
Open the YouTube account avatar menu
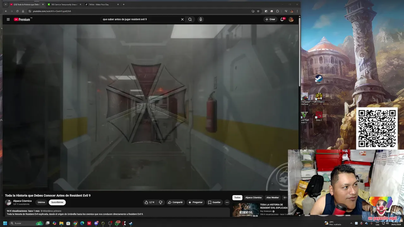point(291,19)
